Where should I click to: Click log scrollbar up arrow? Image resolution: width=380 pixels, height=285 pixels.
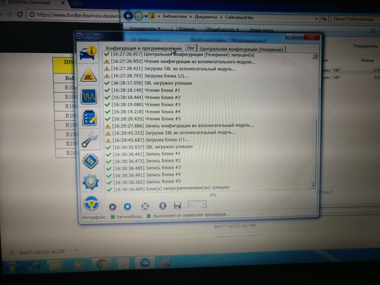click(315, 56)
